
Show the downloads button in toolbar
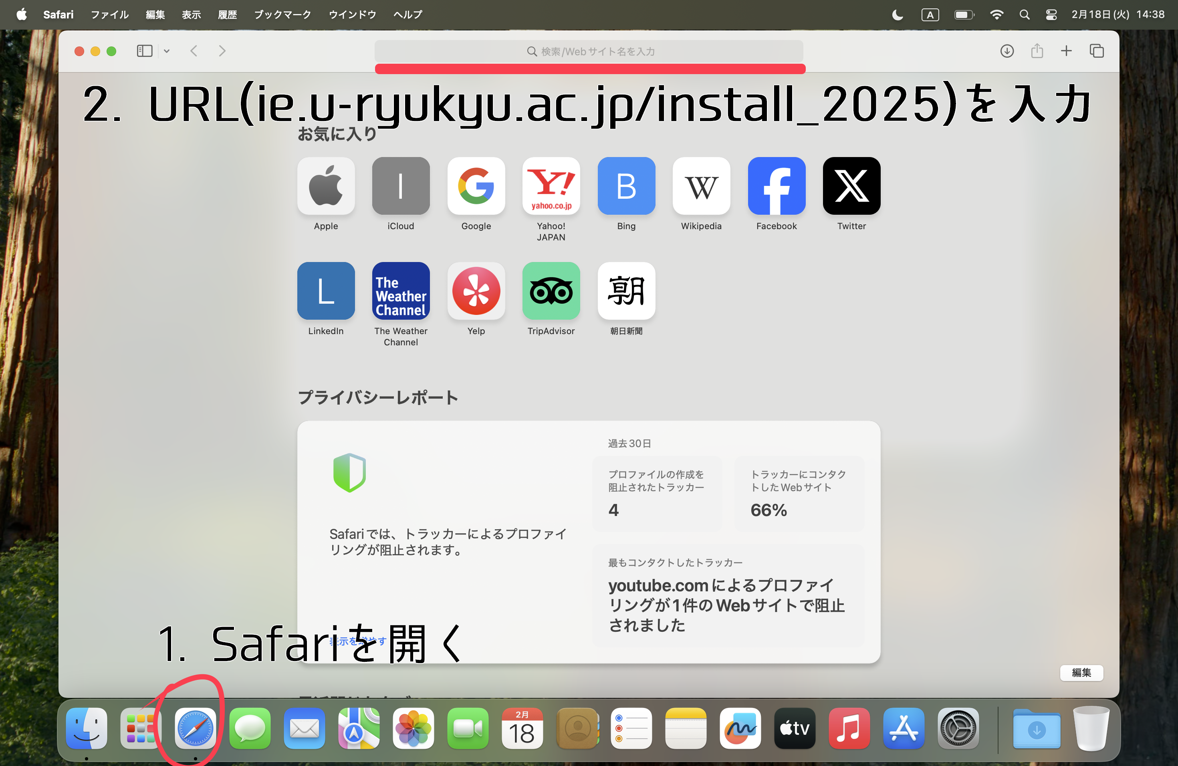(1007, 51)
